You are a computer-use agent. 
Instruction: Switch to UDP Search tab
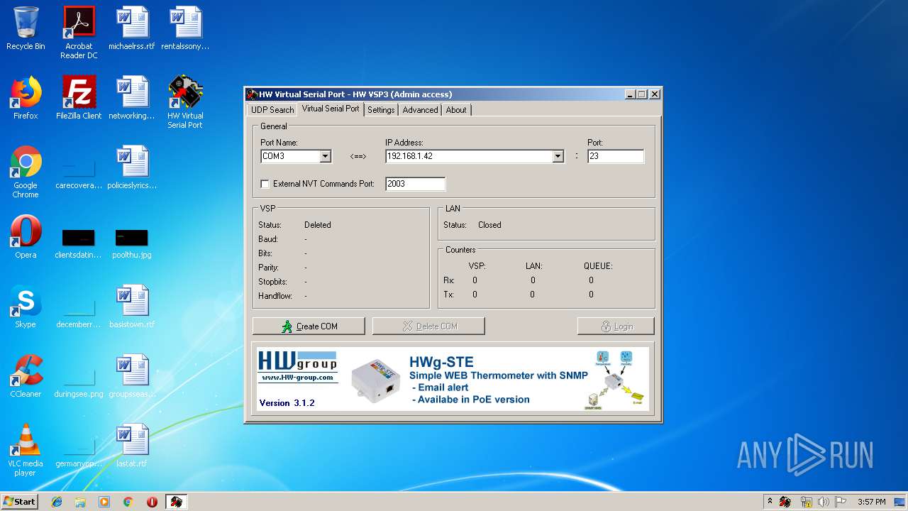[272, 110]
